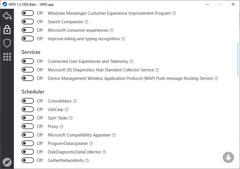The height and width of the screenshot is (169, 240).
Task: Click help icon for Diagnostics Hub Collector Service
Action: 157,70
